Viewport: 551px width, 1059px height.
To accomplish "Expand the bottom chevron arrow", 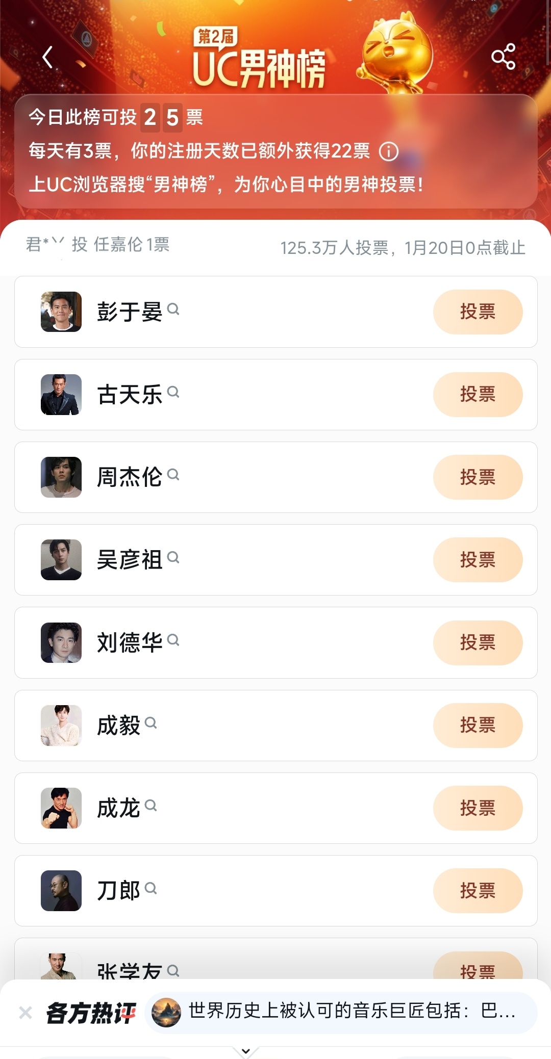I will (245, 1051).
